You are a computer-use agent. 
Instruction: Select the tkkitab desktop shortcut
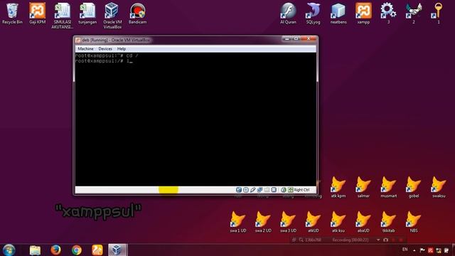389,222
